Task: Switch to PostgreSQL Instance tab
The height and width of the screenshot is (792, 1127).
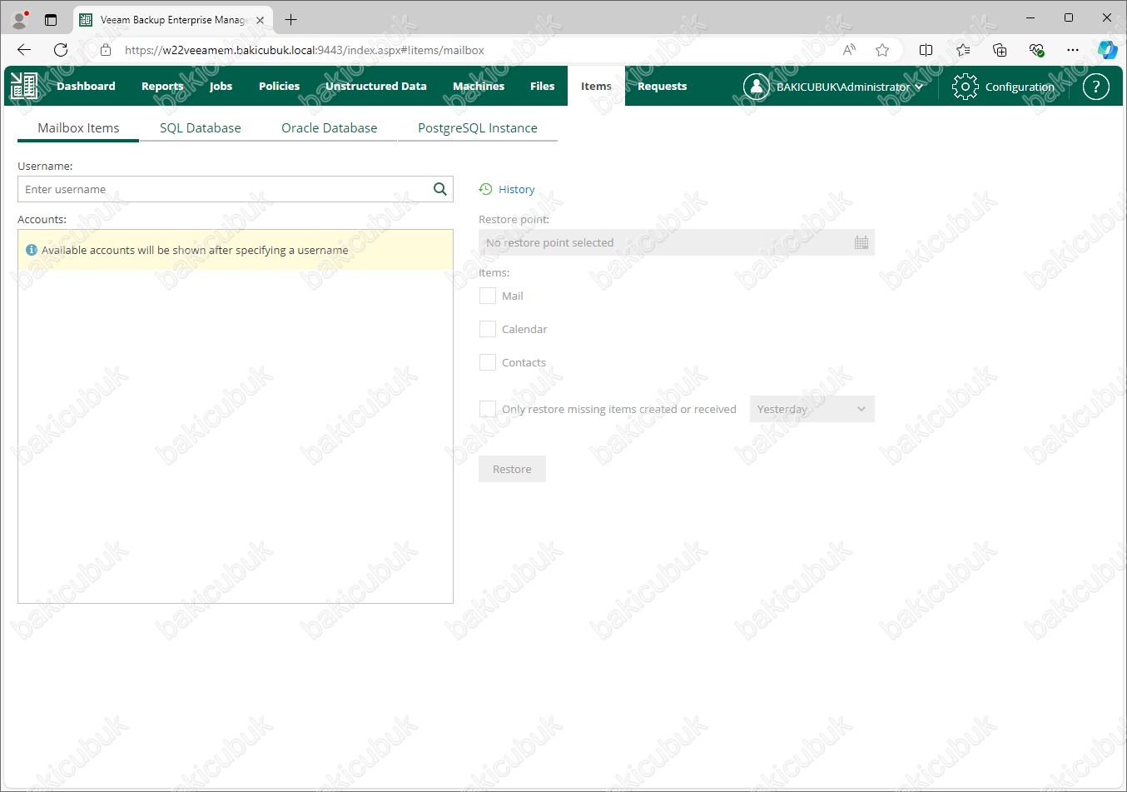Action: click(478, 128)
